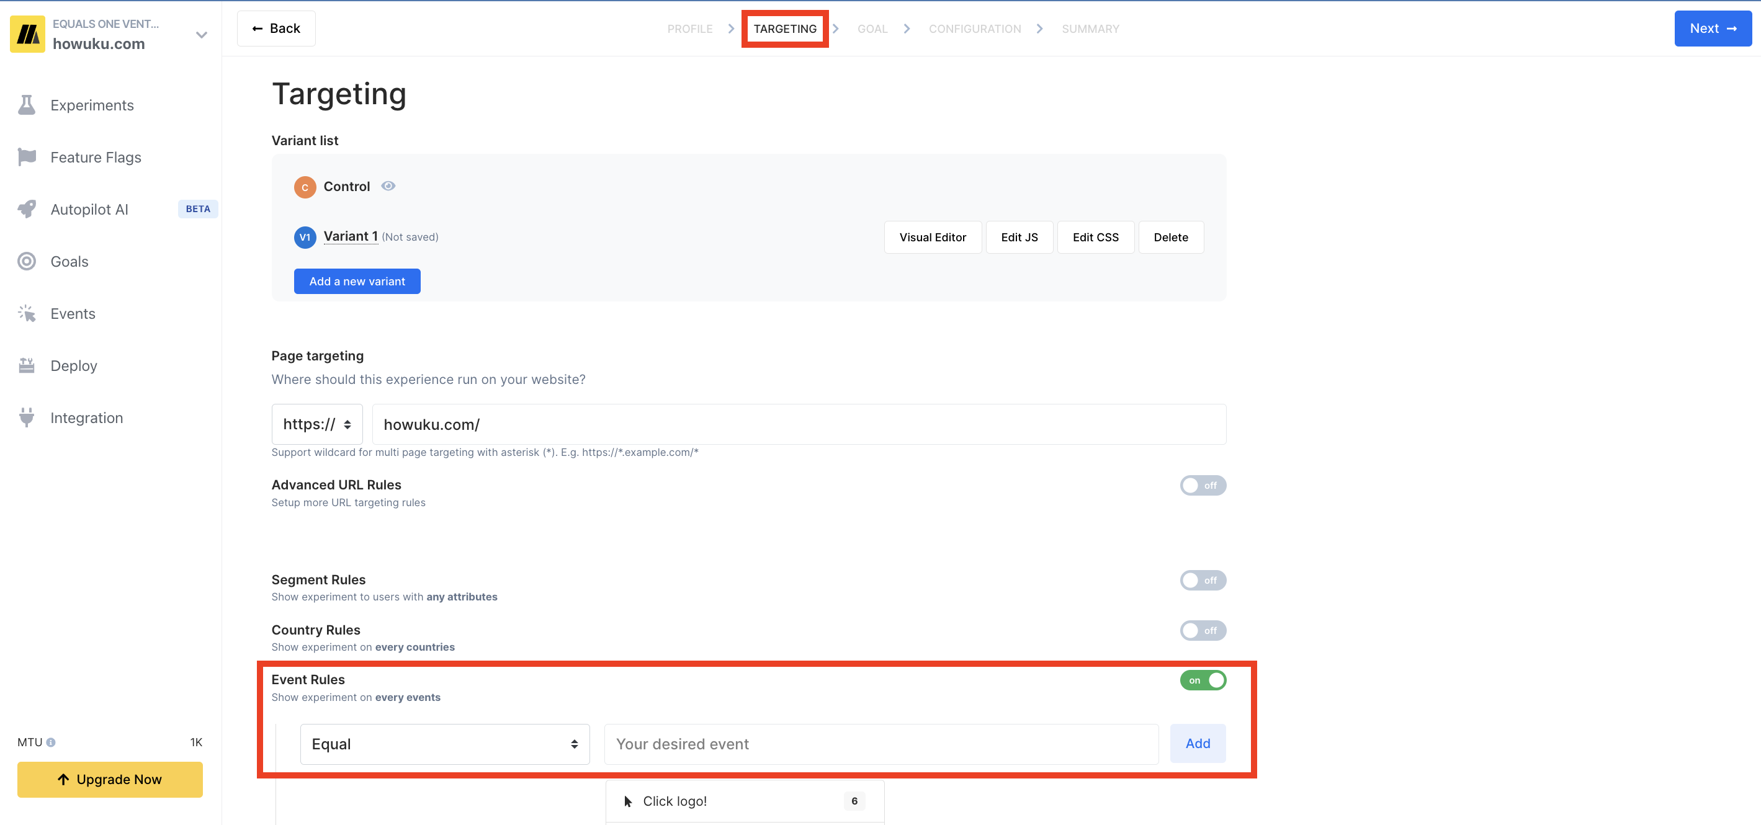Click the Integration plug icon

coord(27,417)
